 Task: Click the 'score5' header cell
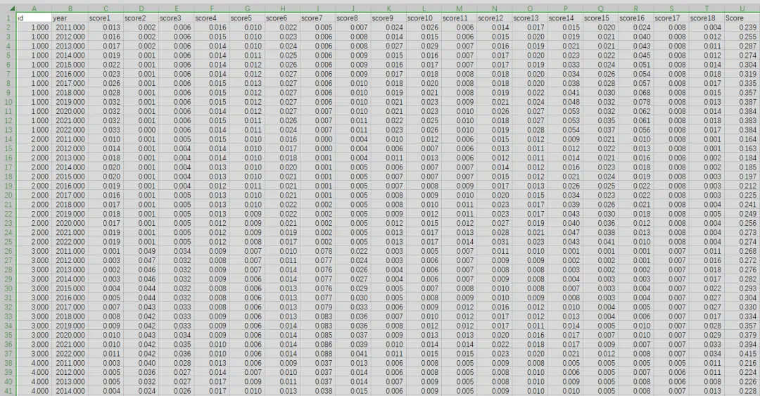tap(247, 18)
